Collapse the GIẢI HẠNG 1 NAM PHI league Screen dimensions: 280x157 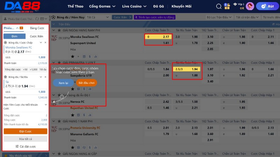tap(54, 121)
